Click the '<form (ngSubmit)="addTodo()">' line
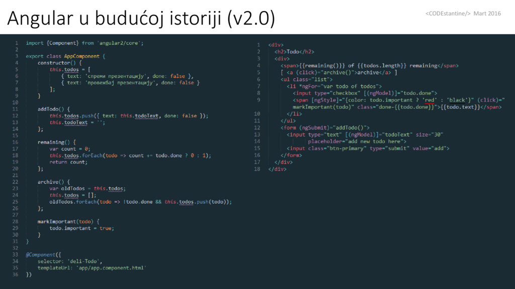The height and width of the screenshot is (289, 515). click(x=325, y=127)
